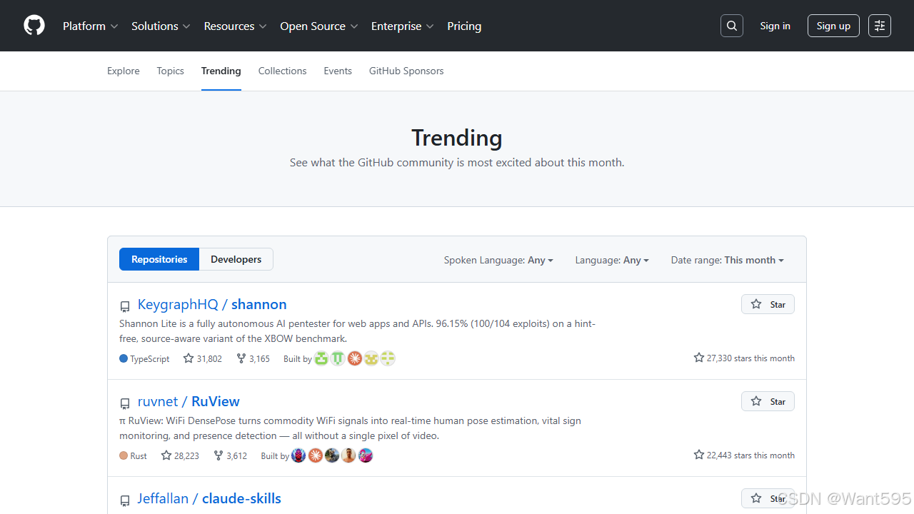
Task: Open the third contributor avatar on RuView
Action: point(332,455)
